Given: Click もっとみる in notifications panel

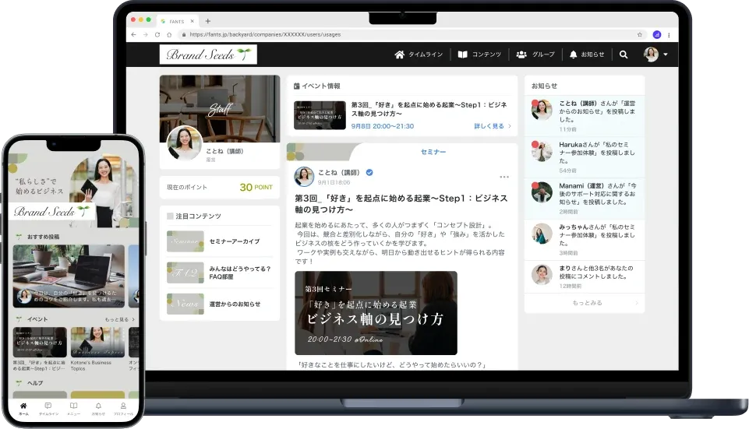Looking at the screenshot, I should 587,303.
